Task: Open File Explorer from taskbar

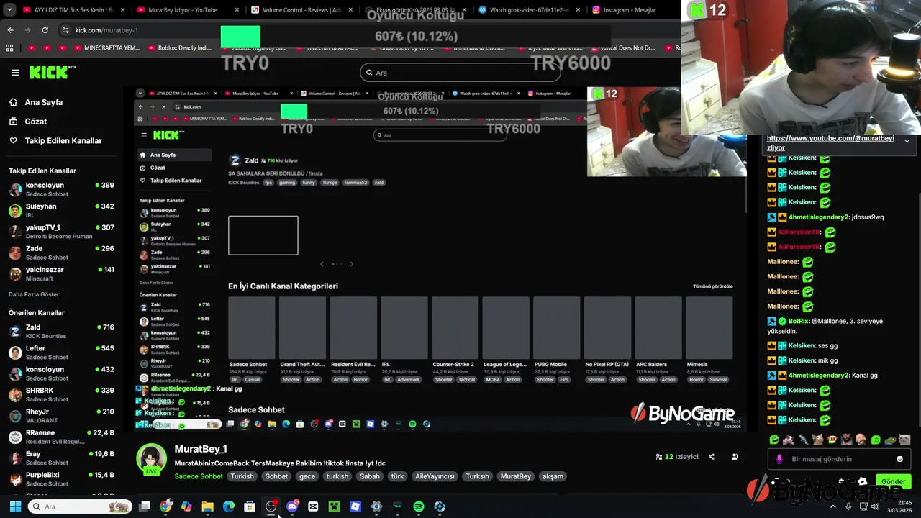Action: (x=207, y=506)
